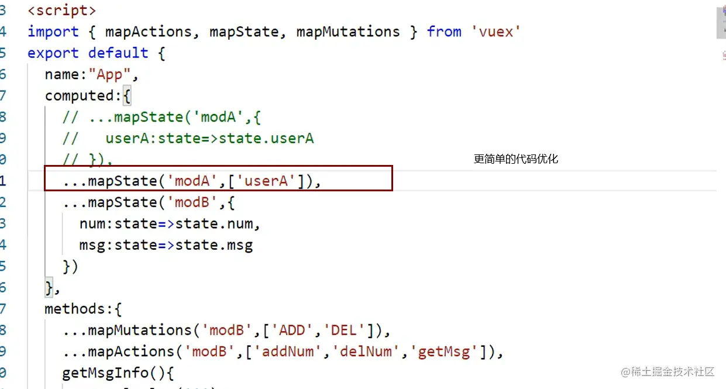Click the 'DEL' string
Image resolution: width=726 pixels, height=389 pixels.
344,330
